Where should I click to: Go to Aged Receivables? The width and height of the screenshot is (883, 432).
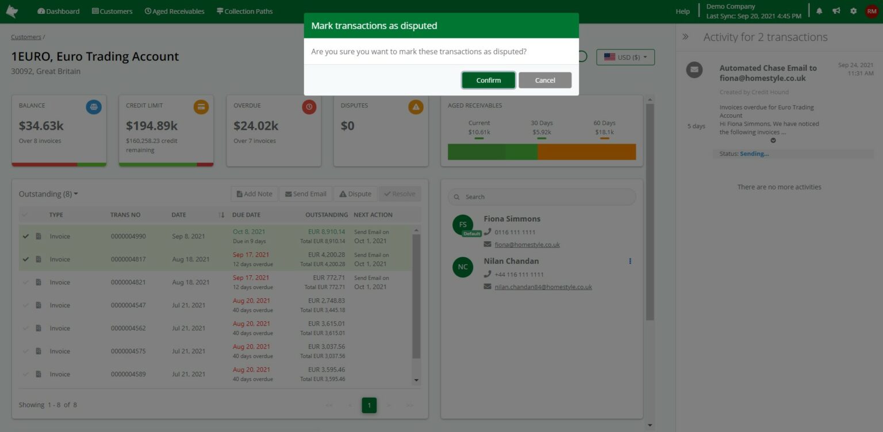point(174,10)
